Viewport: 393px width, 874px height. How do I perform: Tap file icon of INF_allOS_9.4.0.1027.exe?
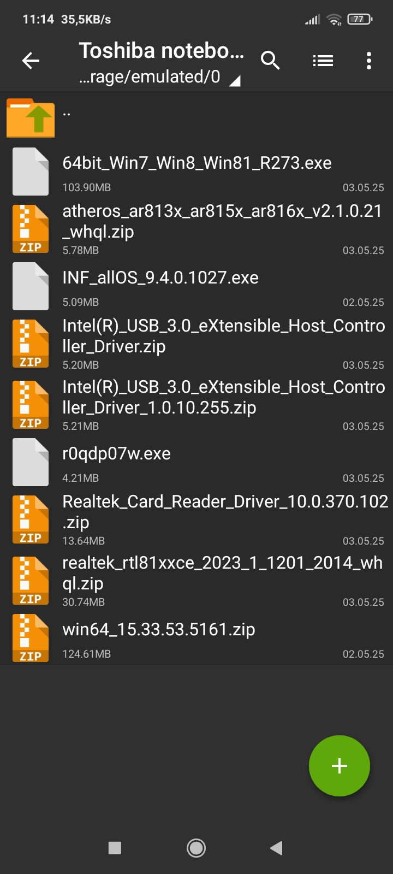point(31,286)
